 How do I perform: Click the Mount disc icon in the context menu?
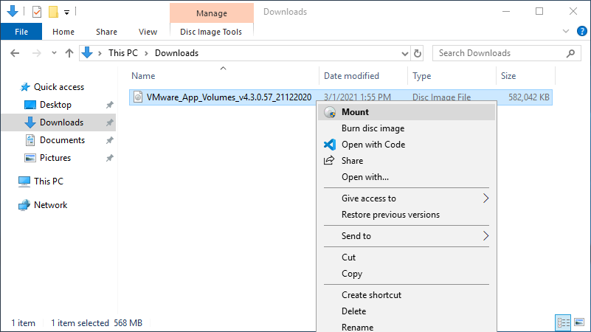pyautogui.click(x=330, y=112)
